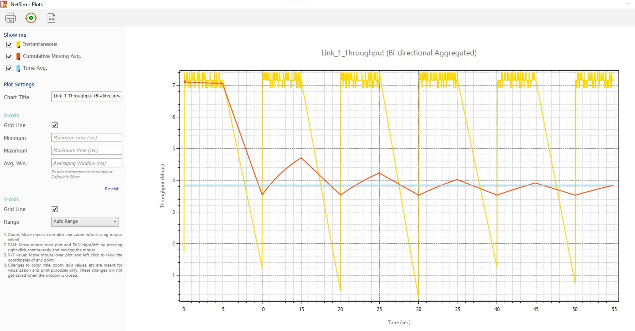This screenshot has width=635, height=331.
Task: Click the Minimum time input field
Action: tap(87, 138)
